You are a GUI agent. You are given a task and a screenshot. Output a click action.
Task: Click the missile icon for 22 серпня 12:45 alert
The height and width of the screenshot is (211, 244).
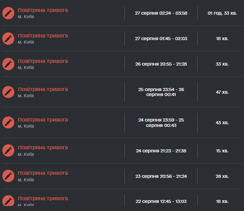[8, 201]
